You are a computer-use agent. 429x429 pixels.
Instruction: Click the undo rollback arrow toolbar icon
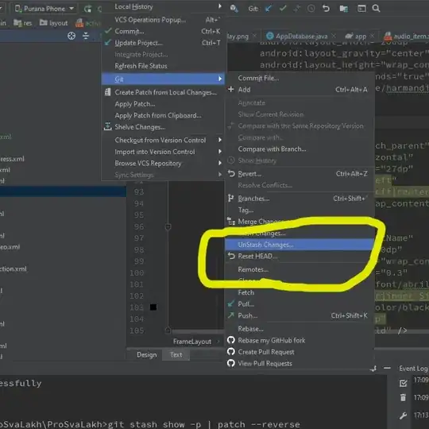(326, 8)
